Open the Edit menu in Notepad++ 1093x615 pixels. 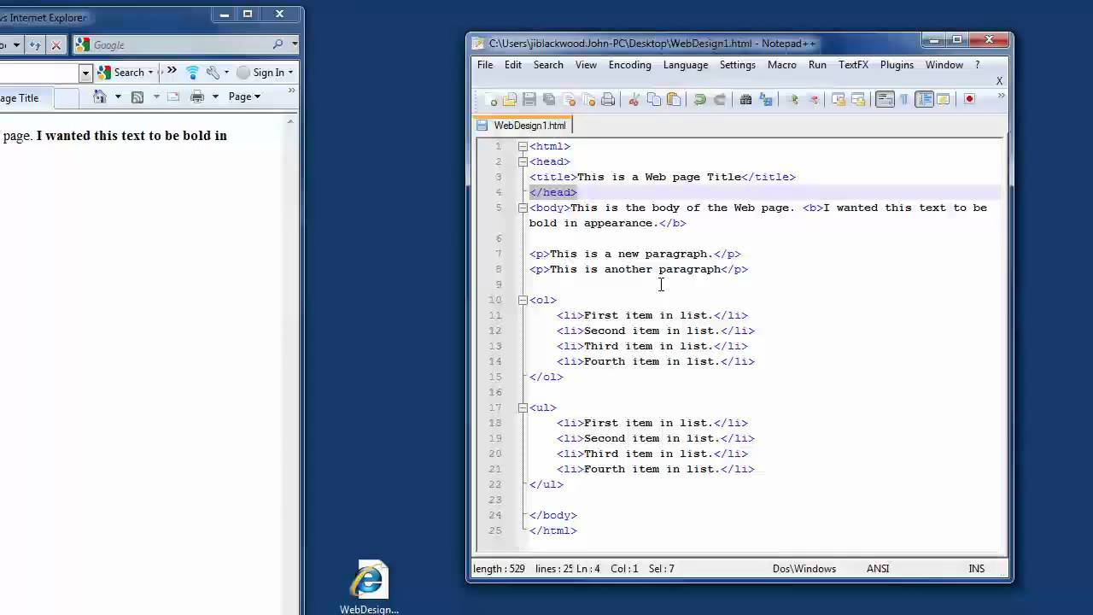(x=513, y=65)
